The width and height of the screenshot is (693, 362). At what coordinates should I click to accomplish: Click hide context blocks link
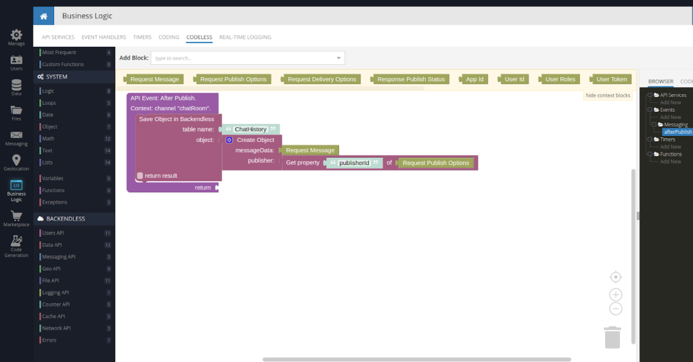608,95
